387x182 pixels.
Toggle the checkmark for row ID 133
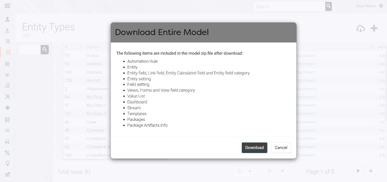(58, 80)
